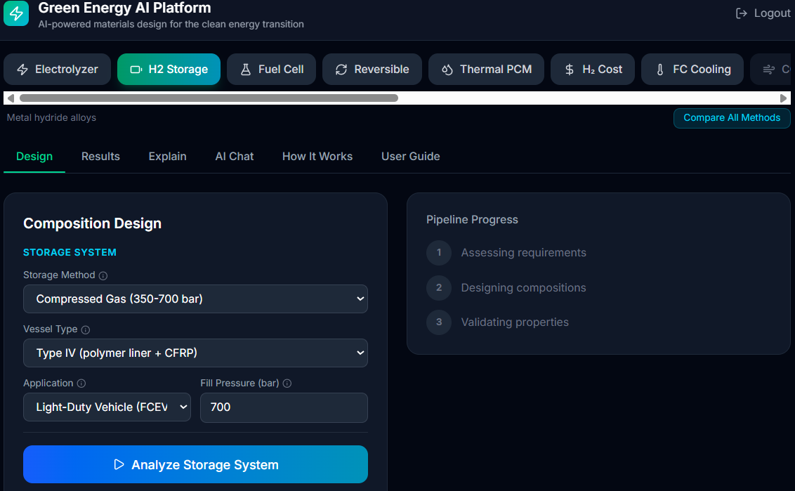Click the 'Composition Design' heading
This screenshot has height=491, width=795.
click(92, 223)
